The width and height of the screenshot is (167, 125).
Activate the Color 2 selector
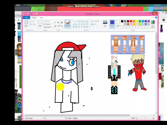(118, 24)
